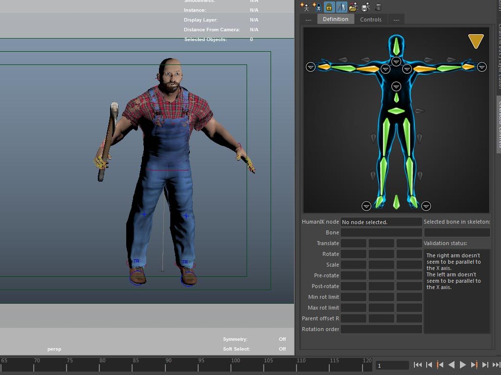Click the Save Skeleton Definition disk icon
This screenshot has width=501, height=375.
tap(365, 7)
